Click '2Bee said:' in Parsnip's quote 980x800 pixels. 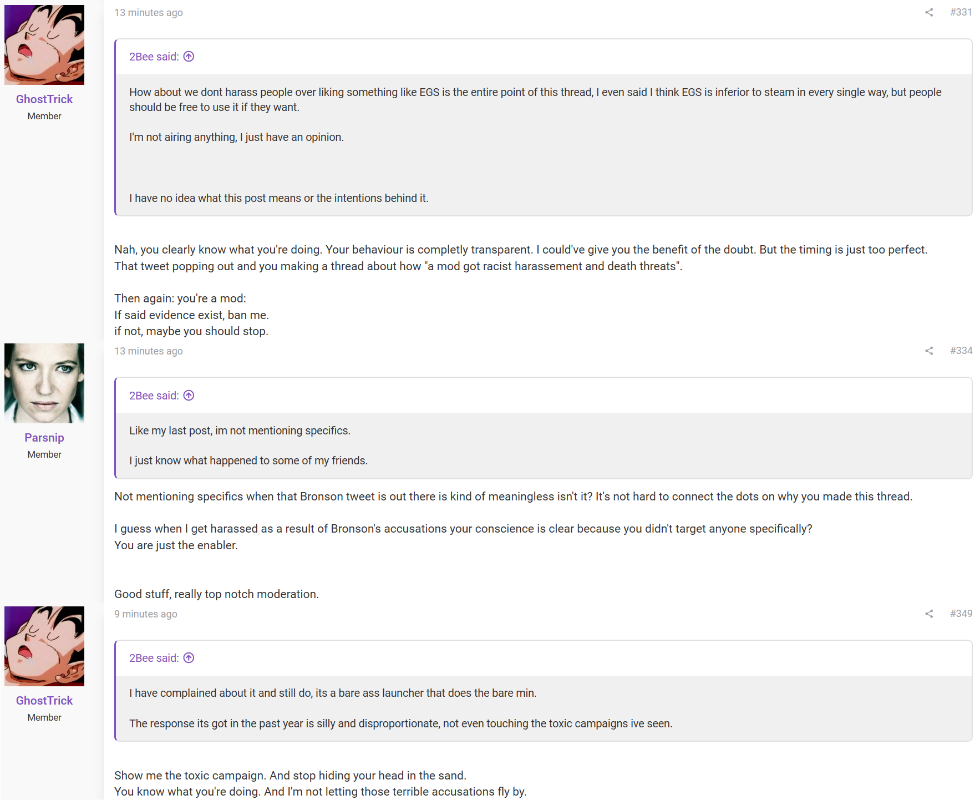154,396
